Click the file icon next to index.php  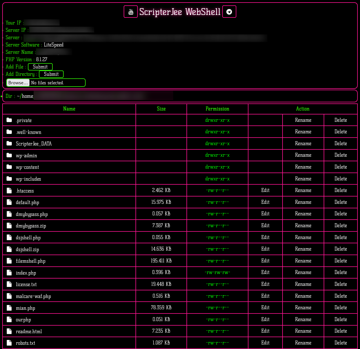tap(9, 273)
